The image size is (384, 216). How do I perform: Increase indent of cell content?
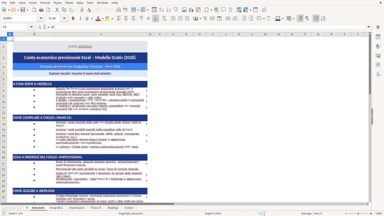(244, 19)
